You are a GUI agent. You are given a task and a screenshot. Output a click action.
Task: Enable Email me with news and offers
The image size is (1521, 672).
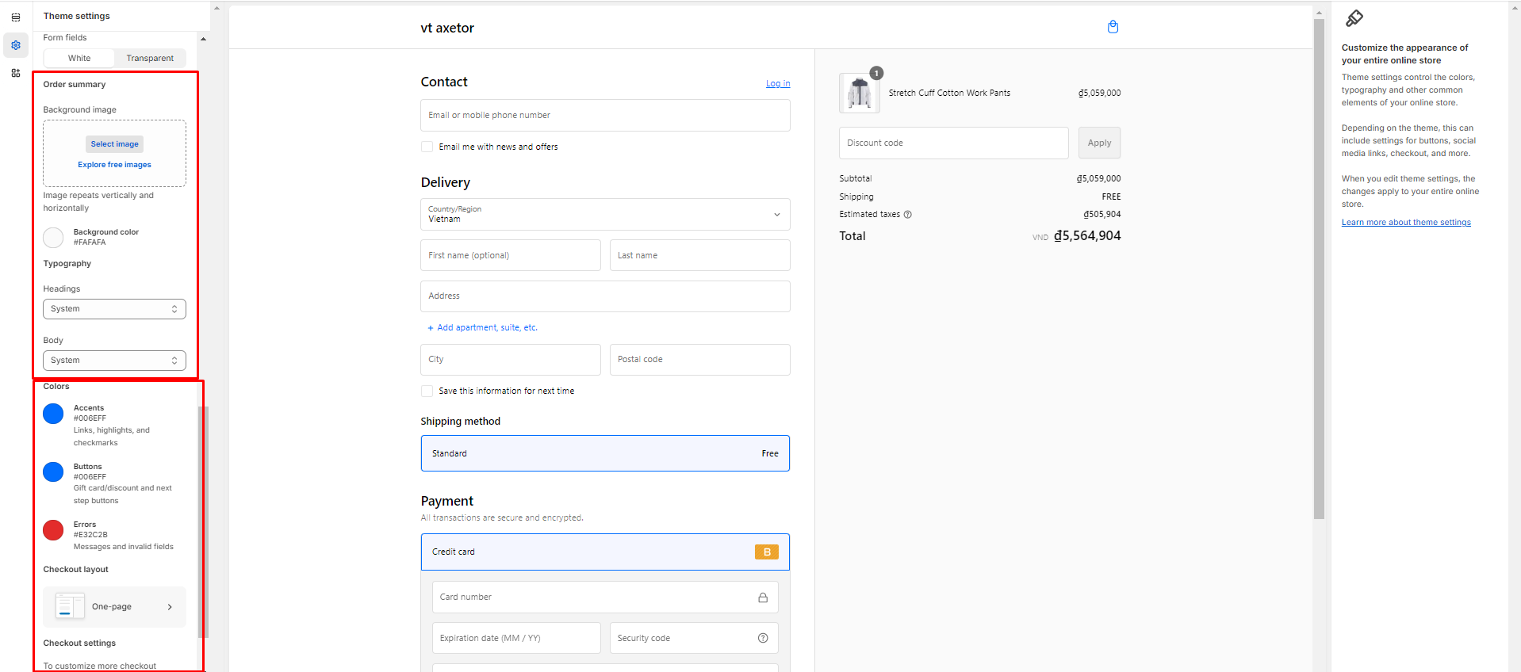point(427,147)
